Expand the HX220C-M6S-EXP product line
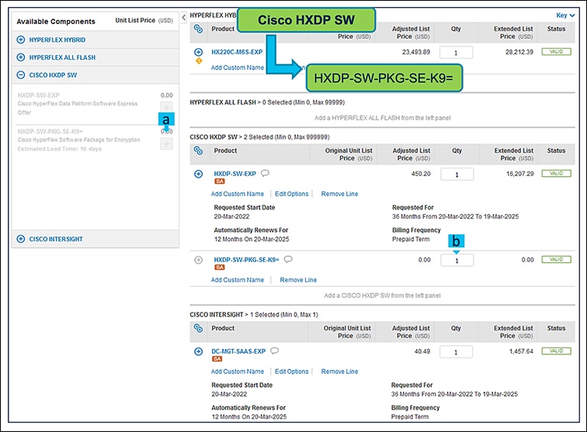The height and width of the screenshot is (432, 587). click(199, 52)
